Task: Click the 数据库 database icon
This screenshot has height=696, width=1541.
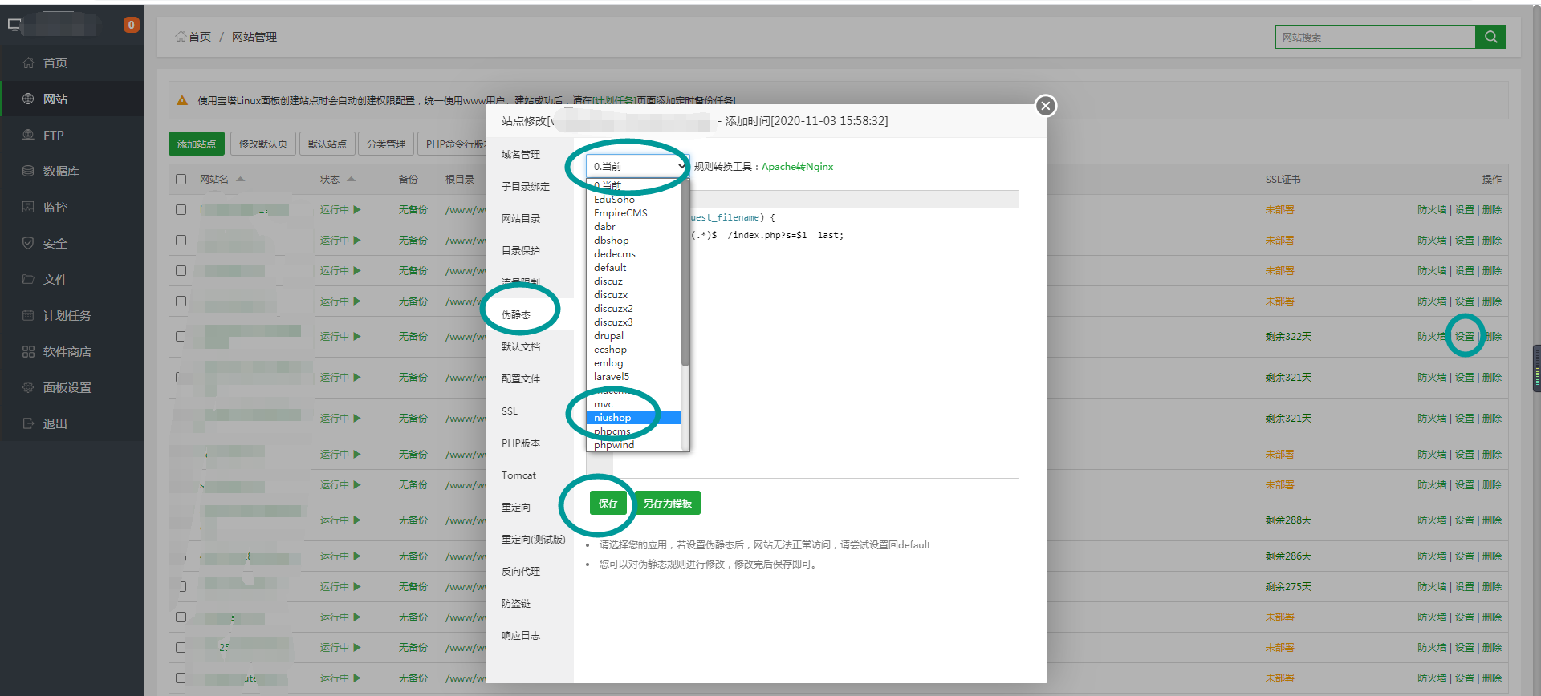Action: (28, 171)
